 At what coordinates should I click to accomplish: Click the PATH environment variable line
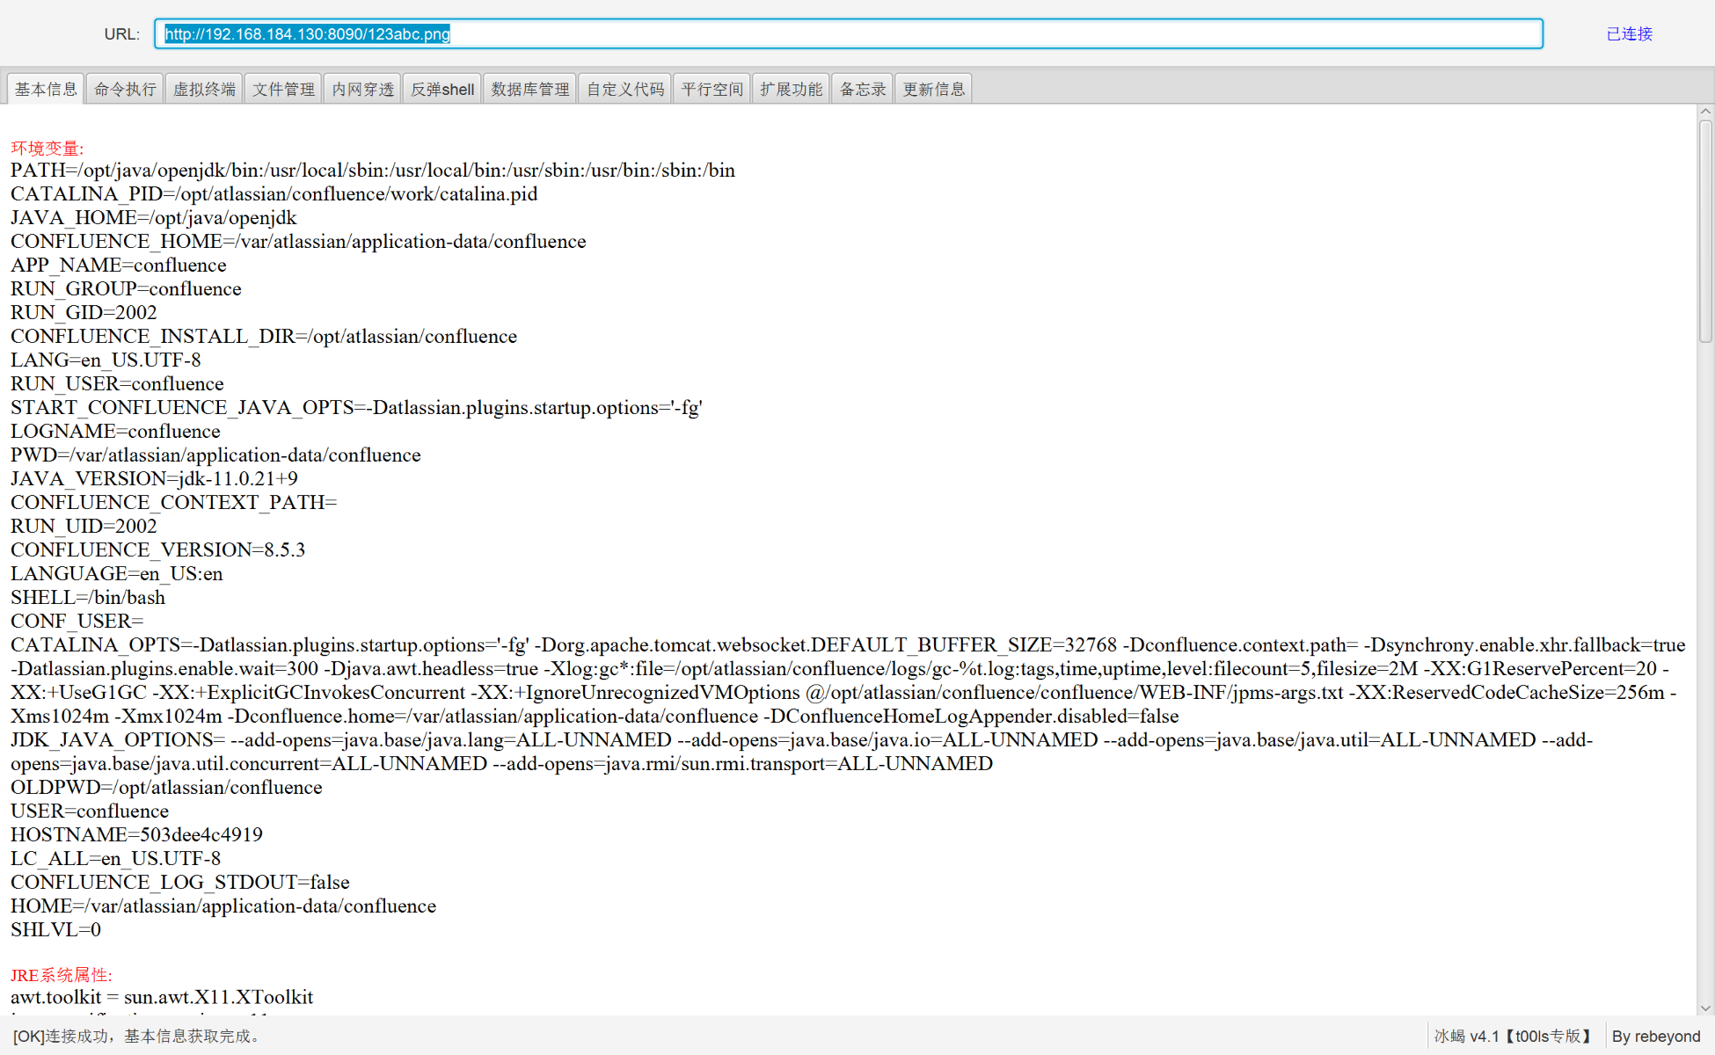(x=373, y=170)
